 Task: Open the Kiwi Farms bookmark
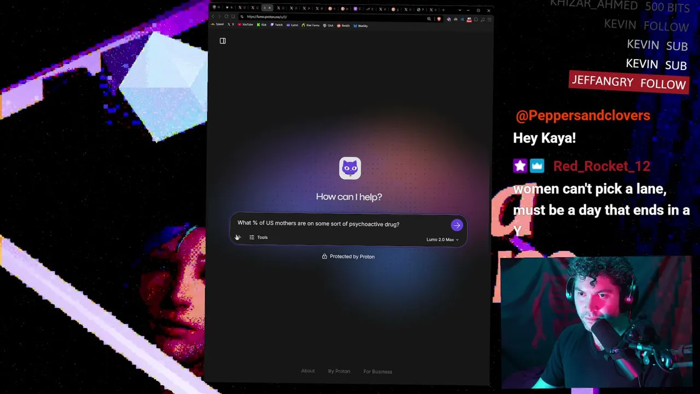coord(311,25)
